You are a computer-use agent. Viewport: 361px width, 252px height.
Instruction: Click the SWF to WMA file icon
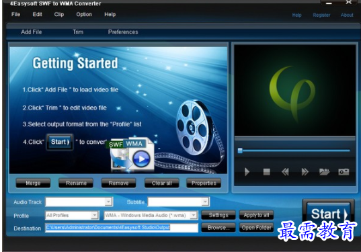click(x=130, y=155)
